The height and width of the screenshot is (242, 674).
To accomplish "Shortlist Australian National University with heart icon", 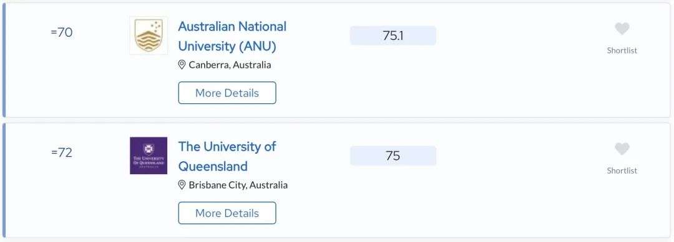I will pos(622,29).
